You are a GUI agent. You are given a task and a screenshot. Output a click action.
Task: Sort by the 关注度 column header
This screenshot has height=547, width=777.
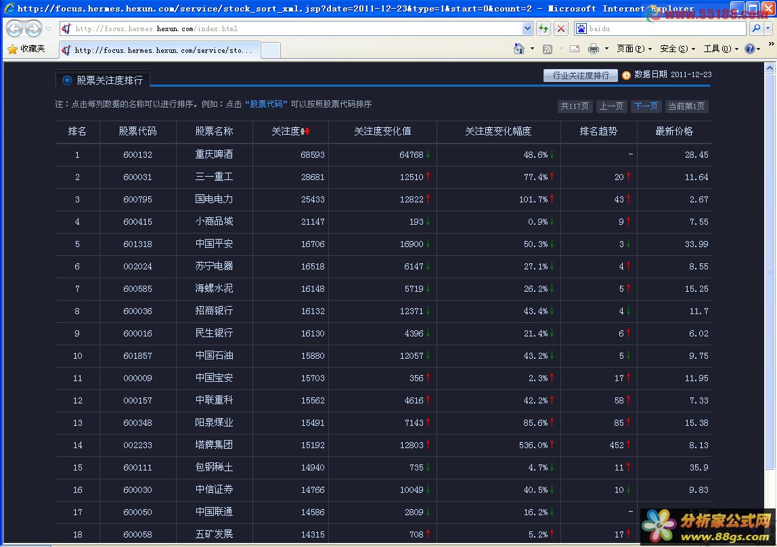[286, 131]
